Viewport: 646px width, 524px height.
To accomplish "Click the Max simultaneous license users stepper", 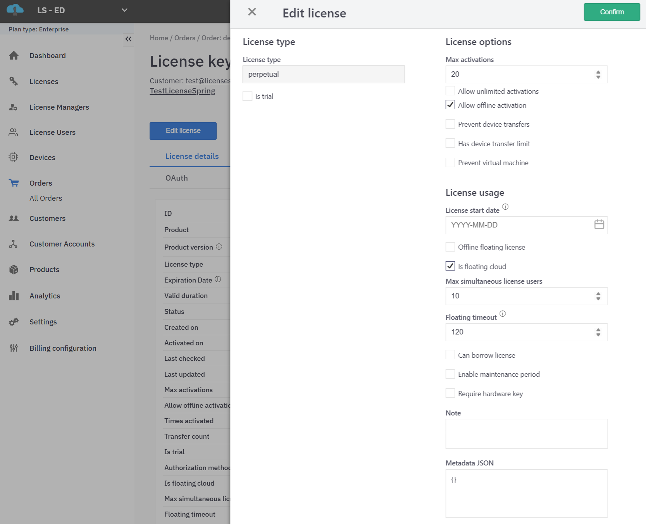I will pyautogui.click(x=598, y=296).
